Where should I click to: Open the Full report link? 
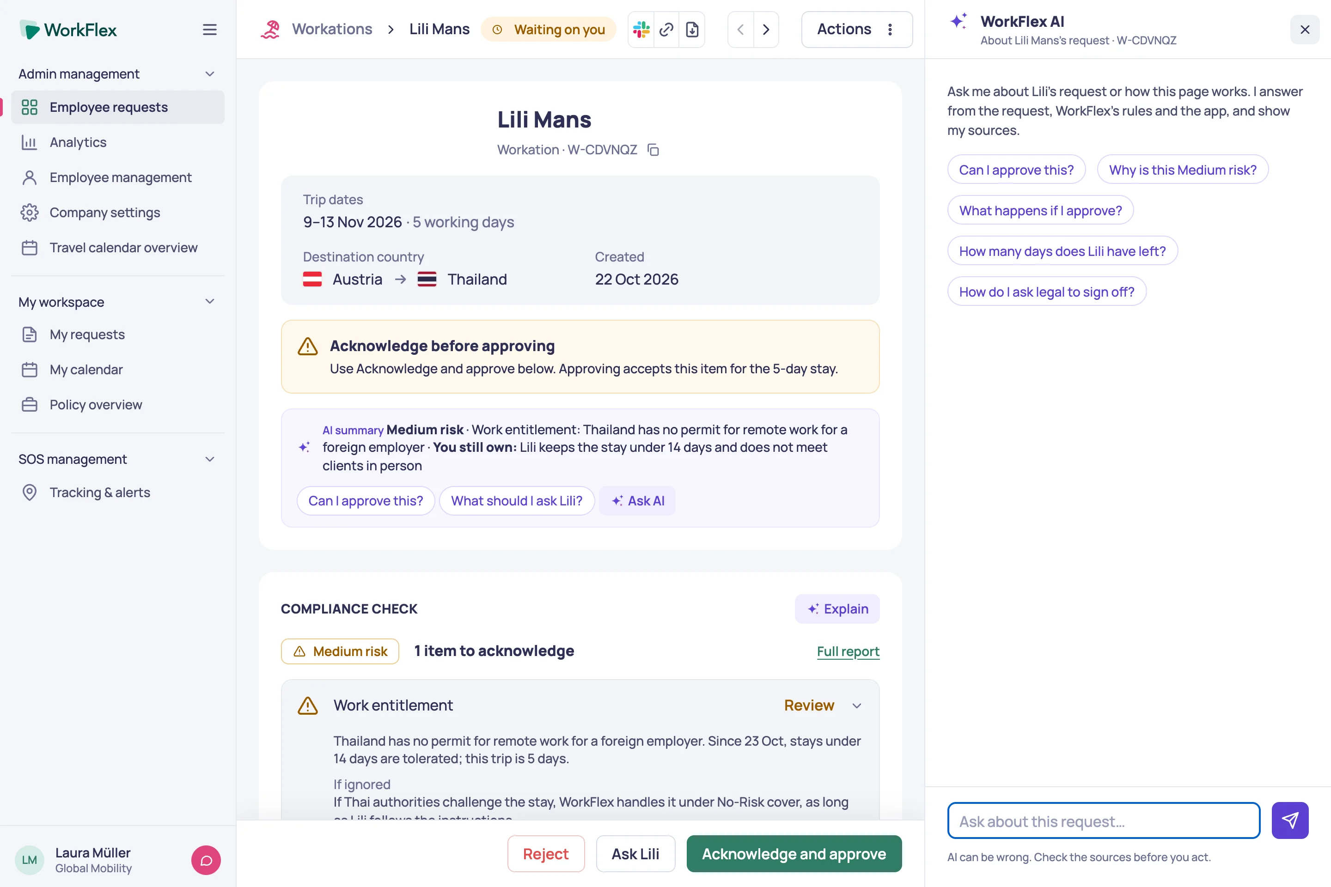tap(848, 651)
